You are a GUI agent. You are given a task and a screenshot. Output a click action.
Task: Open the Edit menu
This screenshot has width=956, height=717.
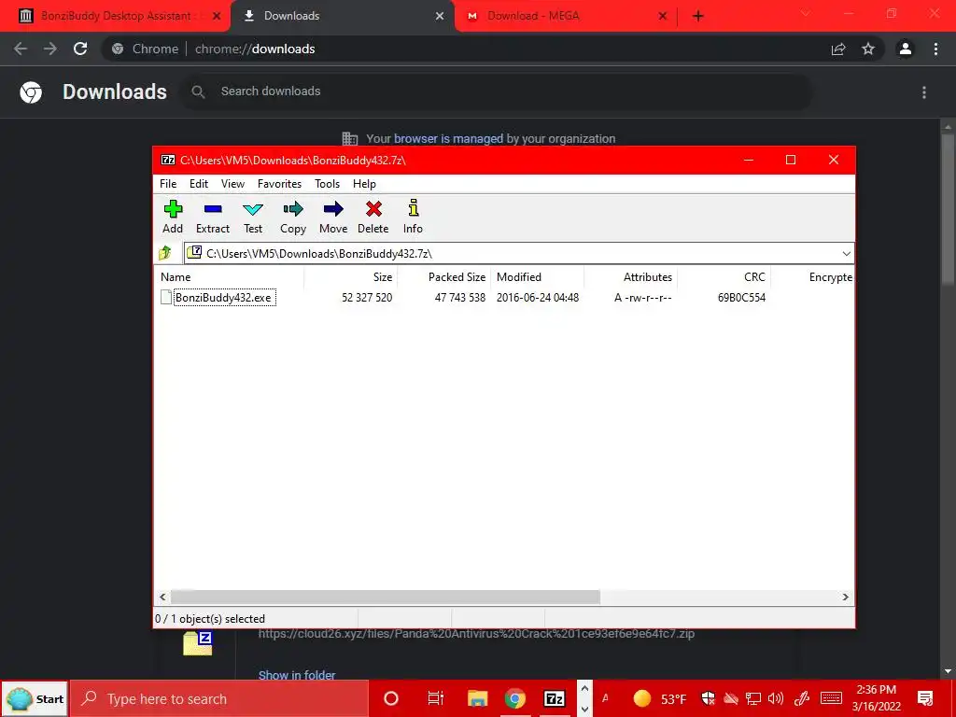[199, 184]
